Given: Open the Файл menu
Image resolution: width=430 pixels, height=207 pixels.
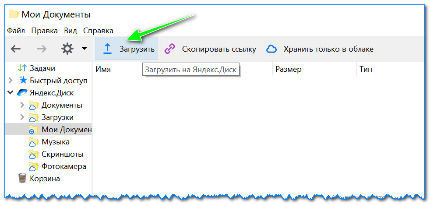Looking at the screenshot, I should click(16, 31).
